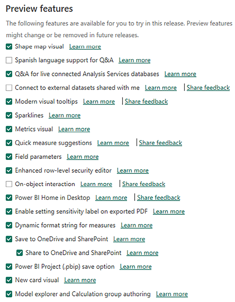Turn off the Sparklines preview feature

(x=9, y=115)
